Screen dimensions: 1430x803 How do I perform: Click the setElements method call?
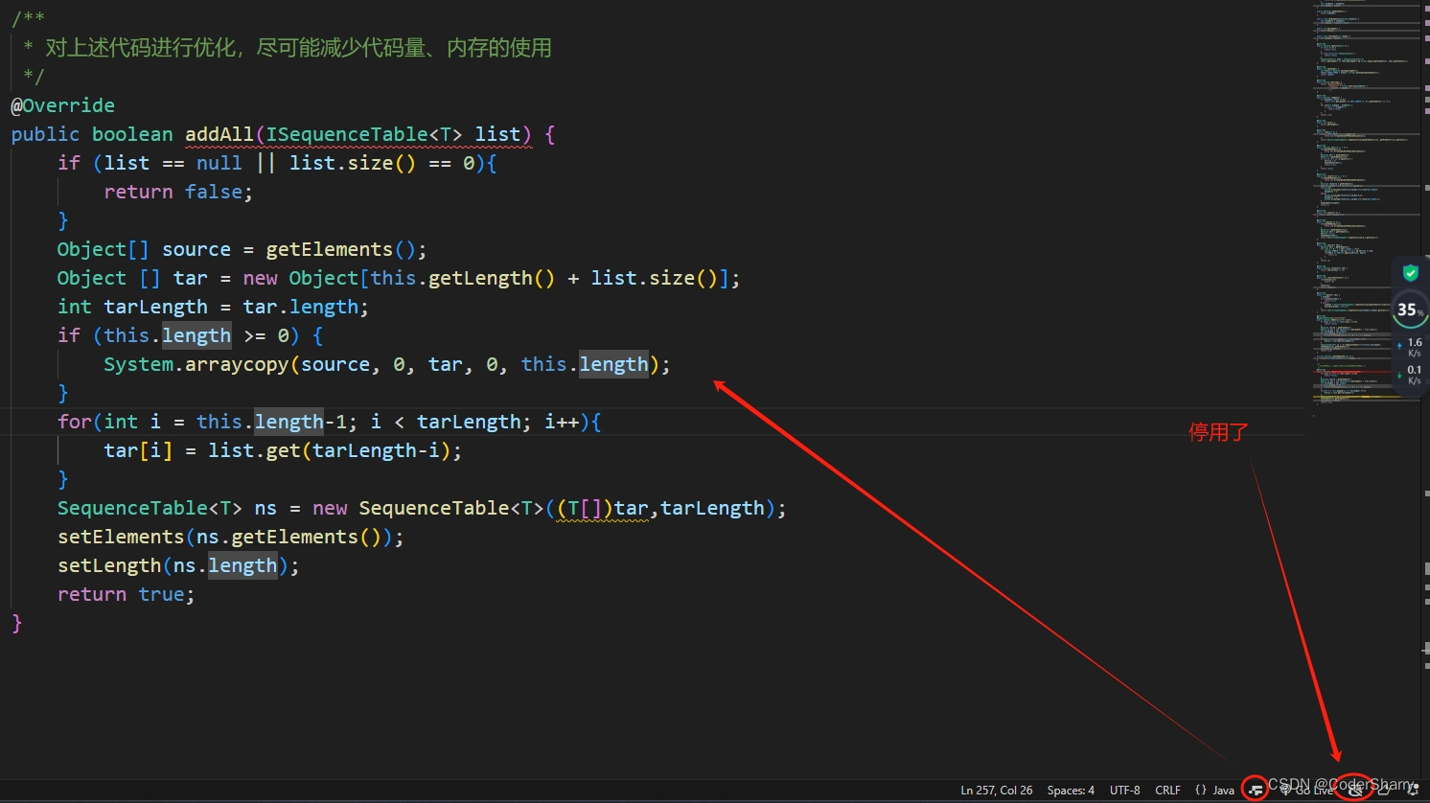121,537
